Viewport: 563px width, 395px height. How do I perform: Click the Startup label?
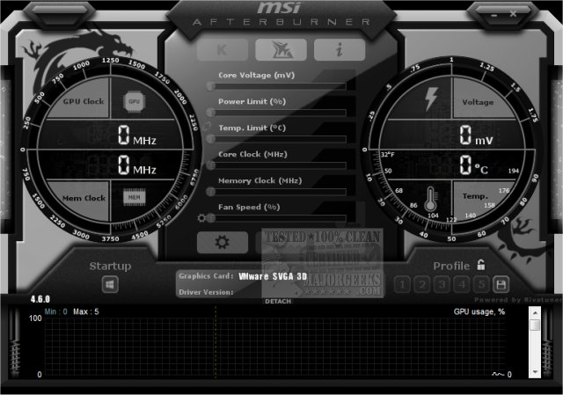[x=110, y=266]
